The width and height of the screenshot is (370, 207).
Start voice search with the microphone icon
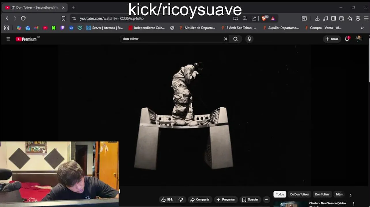pos(249,39)
